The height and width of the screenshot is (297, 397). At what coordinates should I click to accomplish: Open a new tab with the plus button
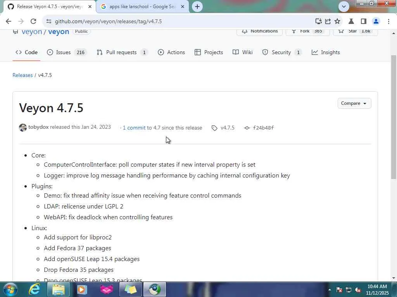click(197, 7)
